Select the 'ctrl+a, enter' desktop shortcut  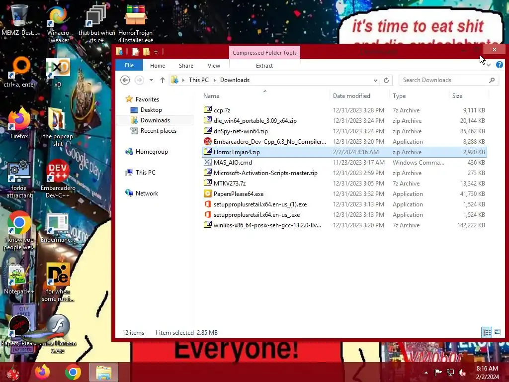(19, 72)
